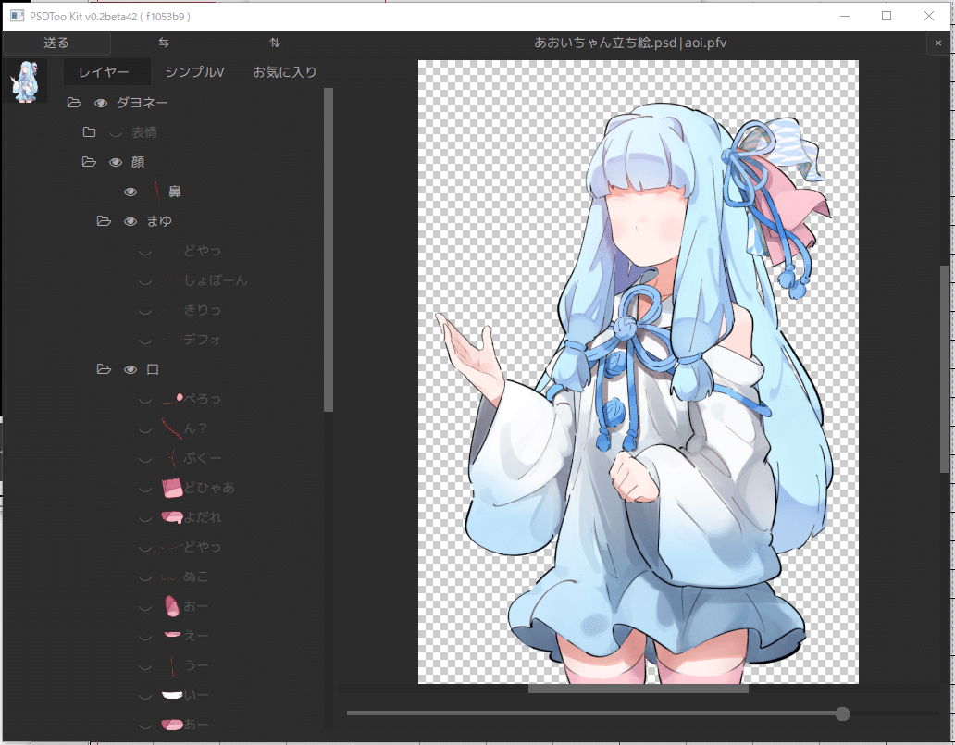Show the 表情 layer group
Screen dimensions: 955x745
116,132
